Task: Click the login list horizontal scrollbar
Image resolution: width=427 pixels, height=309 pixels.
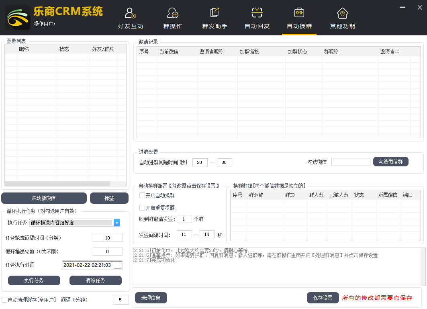Action: (x=57, y=184)
